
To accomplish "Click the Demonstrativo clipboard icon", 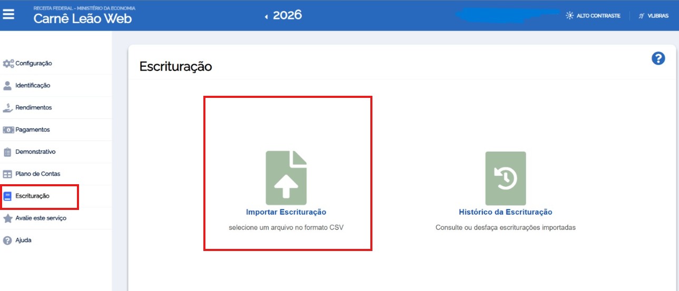I will click(8, 152).
